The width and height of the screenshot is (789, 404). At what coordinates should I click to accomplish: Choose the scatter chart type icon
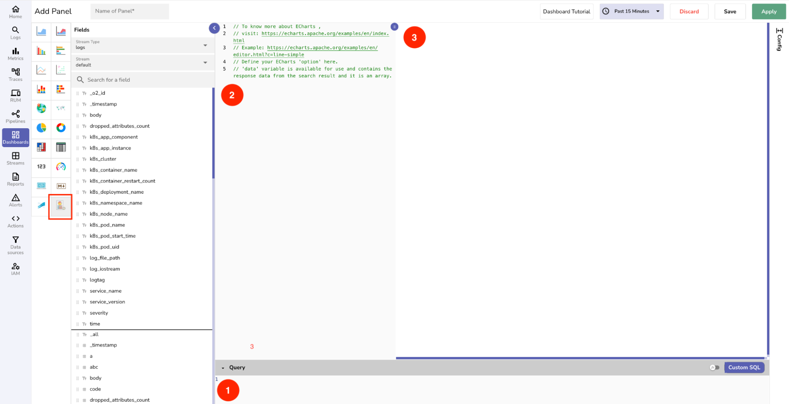[61, 70]
